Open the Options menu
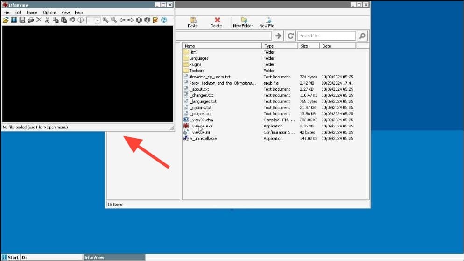 tap(49, 13)
